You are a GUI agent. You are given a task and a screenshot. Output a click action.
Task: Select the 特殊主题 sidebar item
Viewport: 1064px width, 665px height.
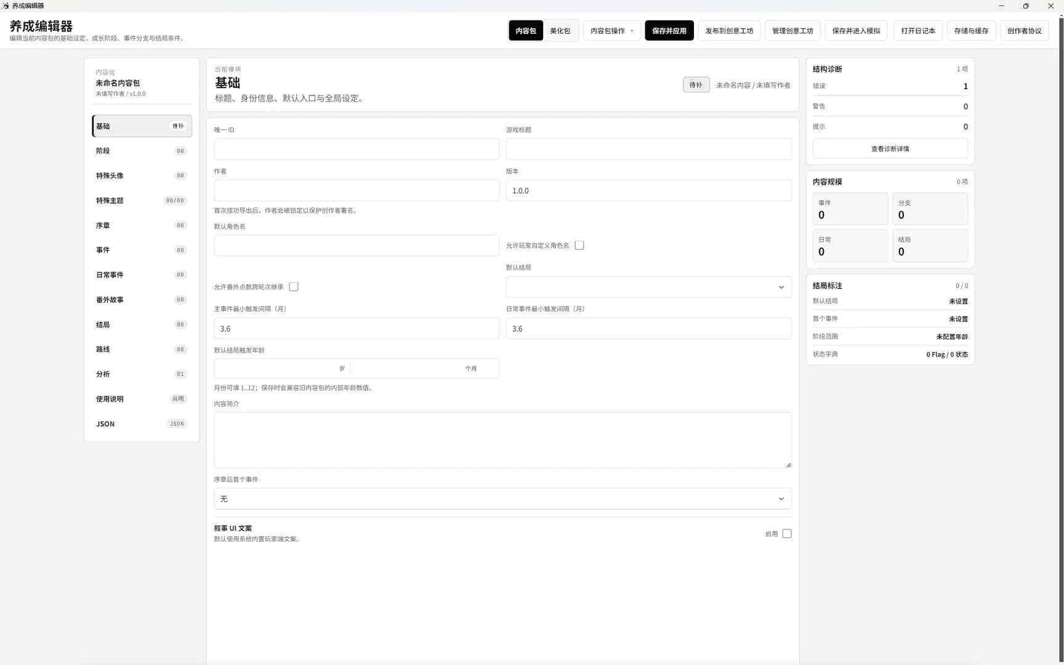tap(142, 201)
